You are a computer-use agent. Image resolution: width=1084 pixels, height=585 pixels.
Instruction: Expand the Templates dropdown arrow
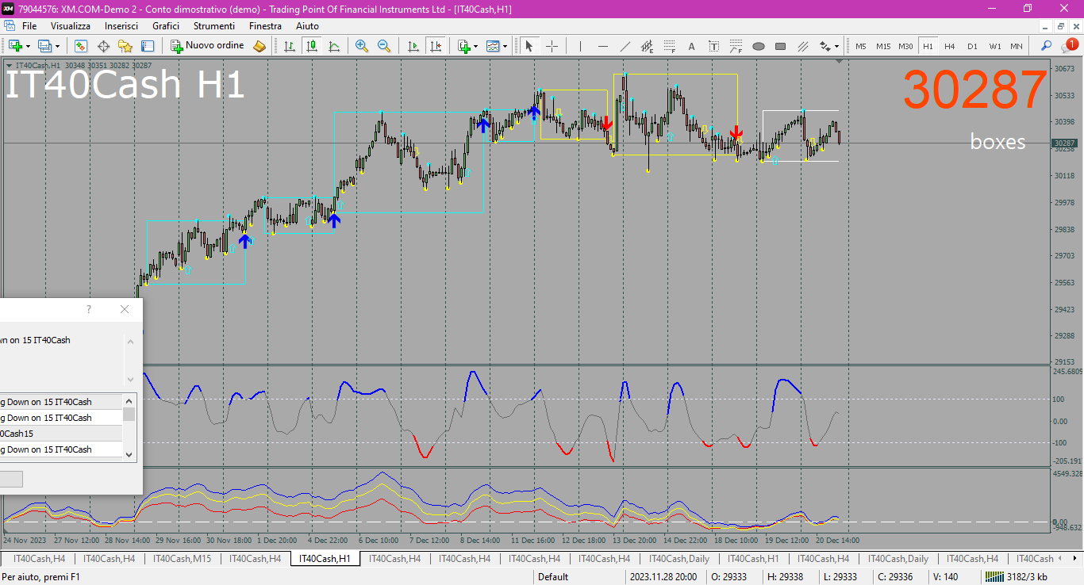[505, 46]
